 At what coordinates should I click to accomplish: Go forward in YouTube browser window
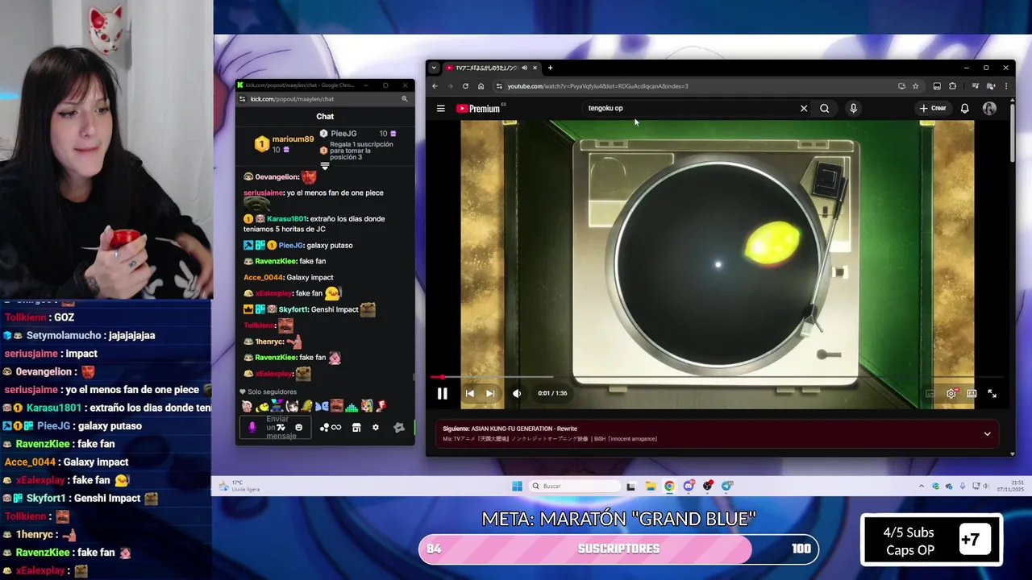(450, 86)
